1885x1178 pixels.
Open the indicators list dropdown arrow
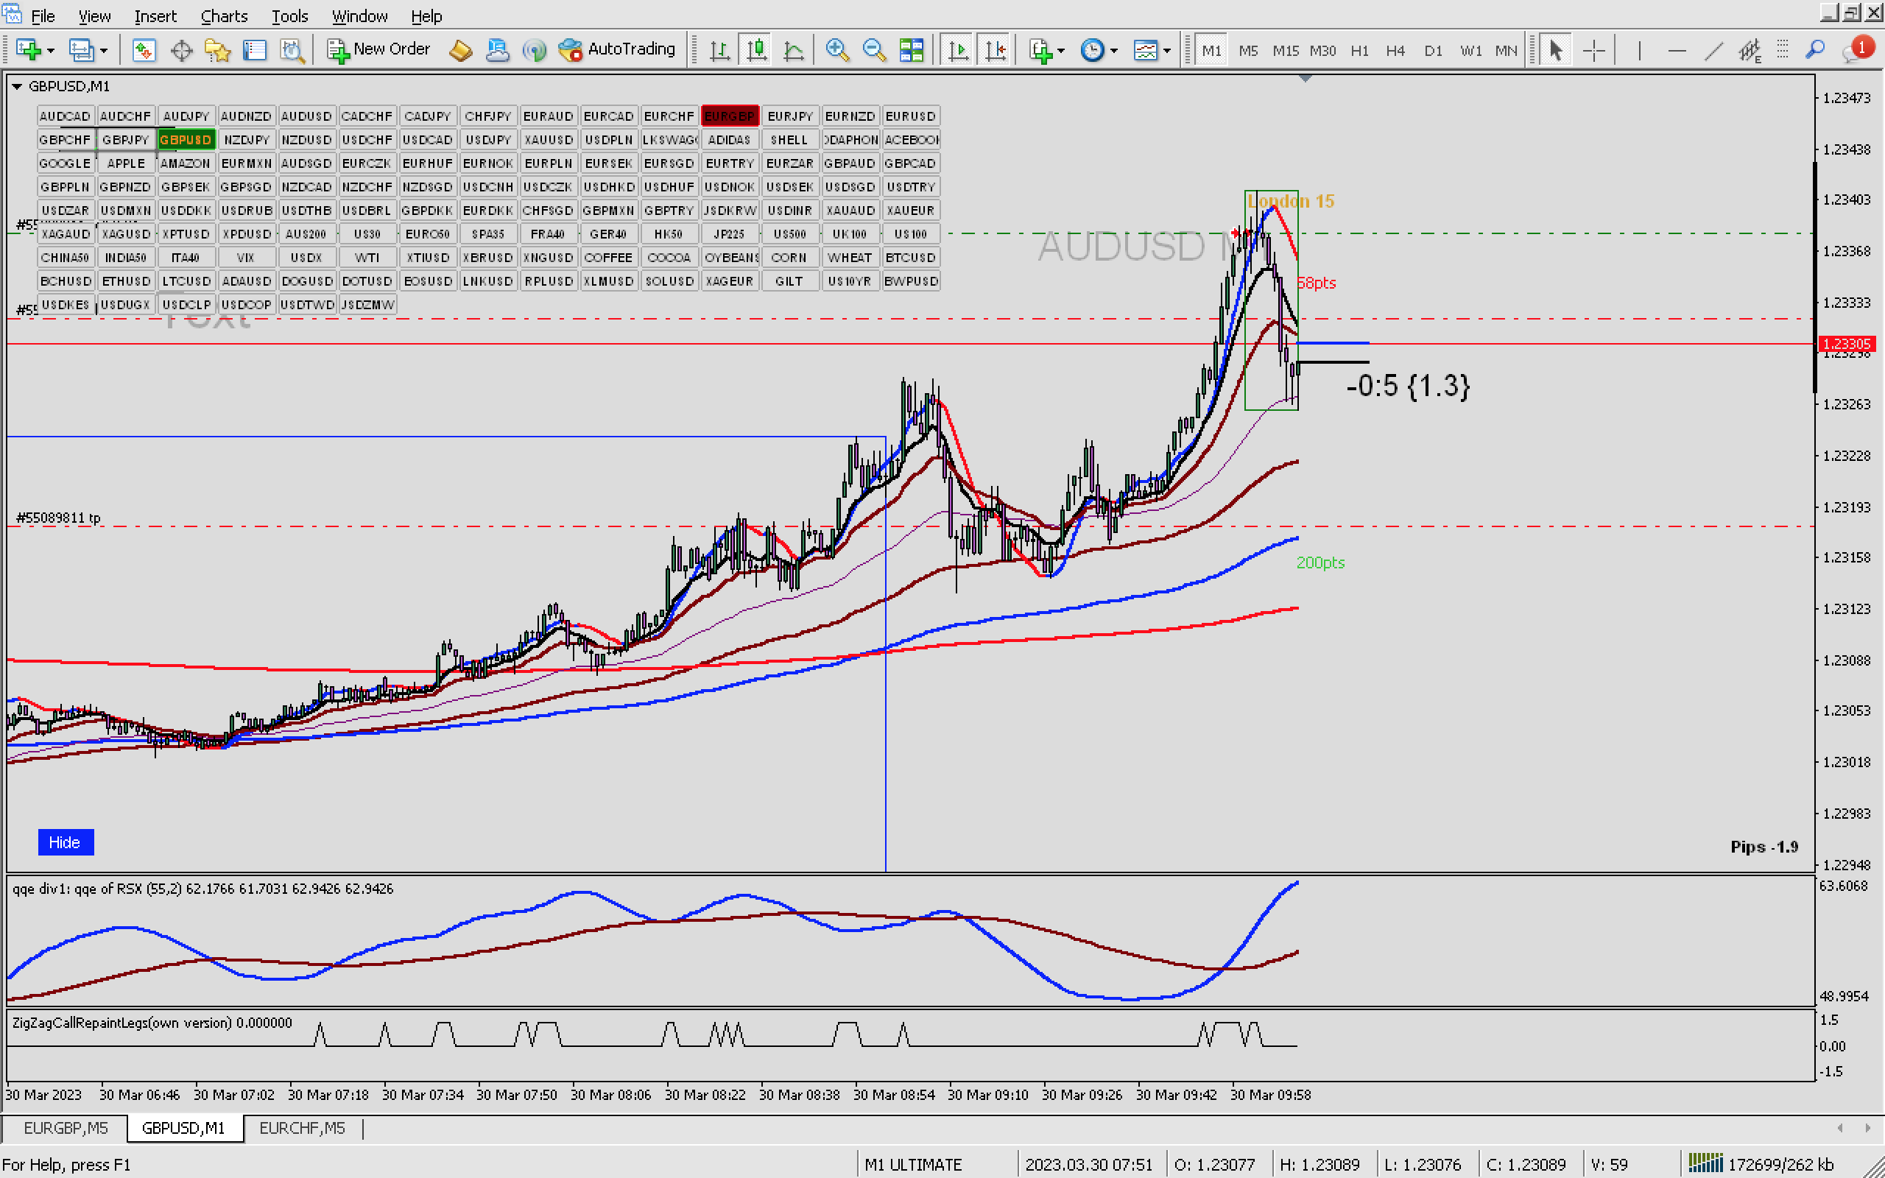tap(1061, 51)
